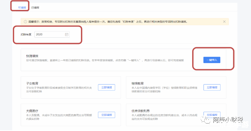Select the 快捷填报 heading text
Viewport: 251px width, 131px height.
point(32,56)
